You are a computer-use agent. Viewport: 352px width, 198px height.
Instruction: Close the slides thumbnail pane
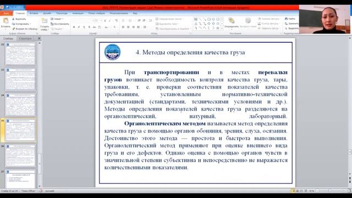coord(39,38)
